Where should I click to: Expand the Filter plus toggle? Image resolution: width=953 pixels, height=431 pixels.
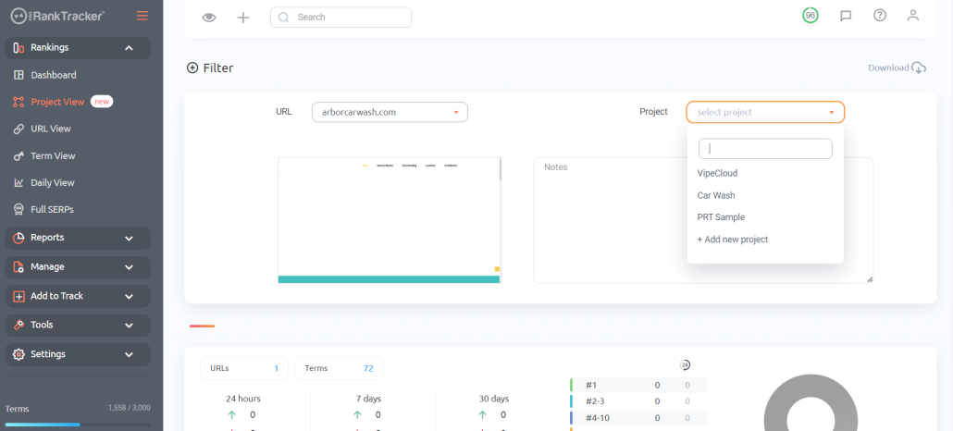(192, 68)
